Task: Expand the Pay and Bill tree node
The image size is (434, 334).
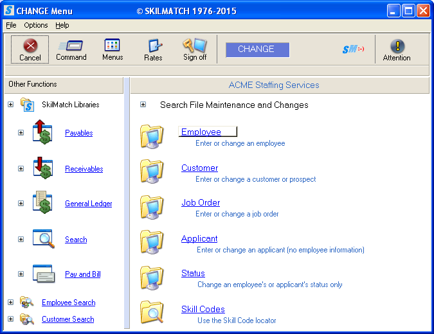Action: tap(21, 274)
